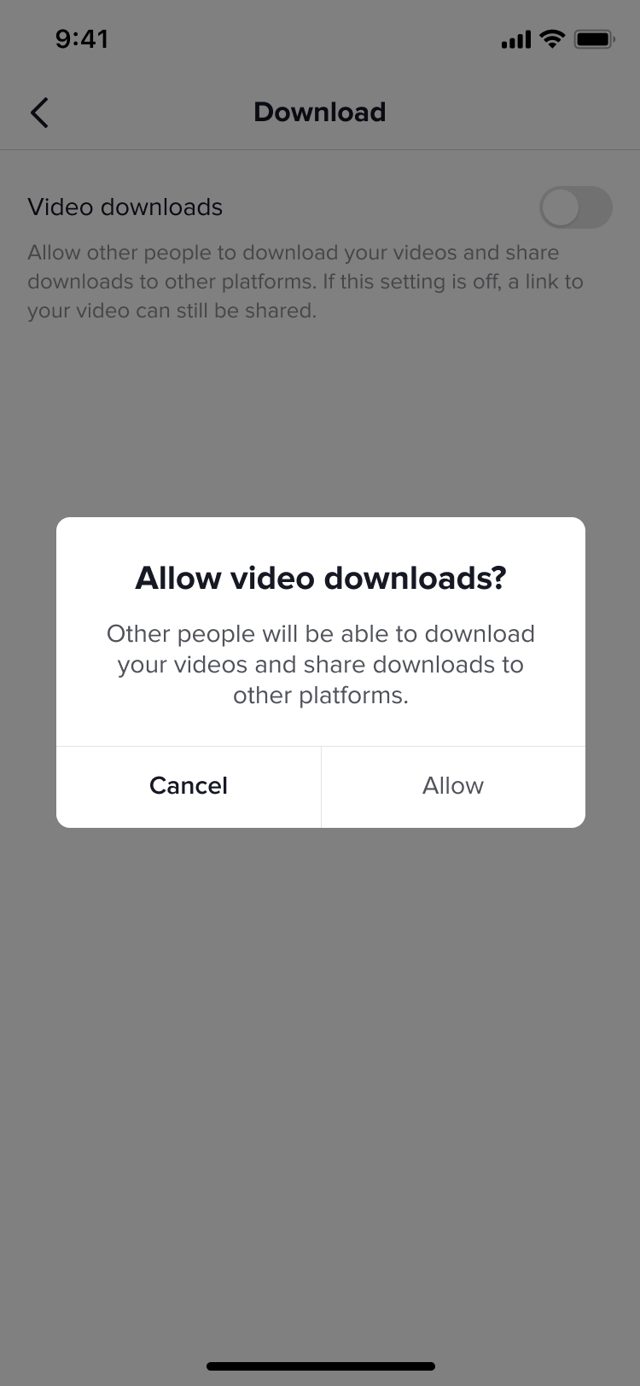Confirm by tapping Allow
Viewport: 640px width, 1386px height.
(453, 786)
